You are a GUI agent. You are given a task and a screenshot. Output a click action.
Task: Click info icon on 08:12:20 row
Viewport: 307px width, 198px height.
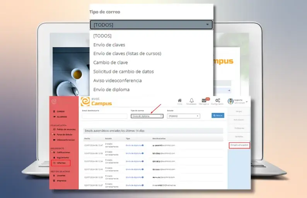(143, 177)
